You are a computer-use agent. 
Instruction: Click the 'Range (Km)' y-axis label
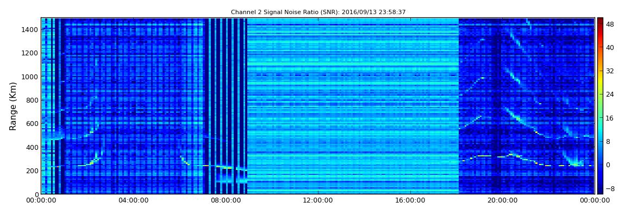click(12, 106)
